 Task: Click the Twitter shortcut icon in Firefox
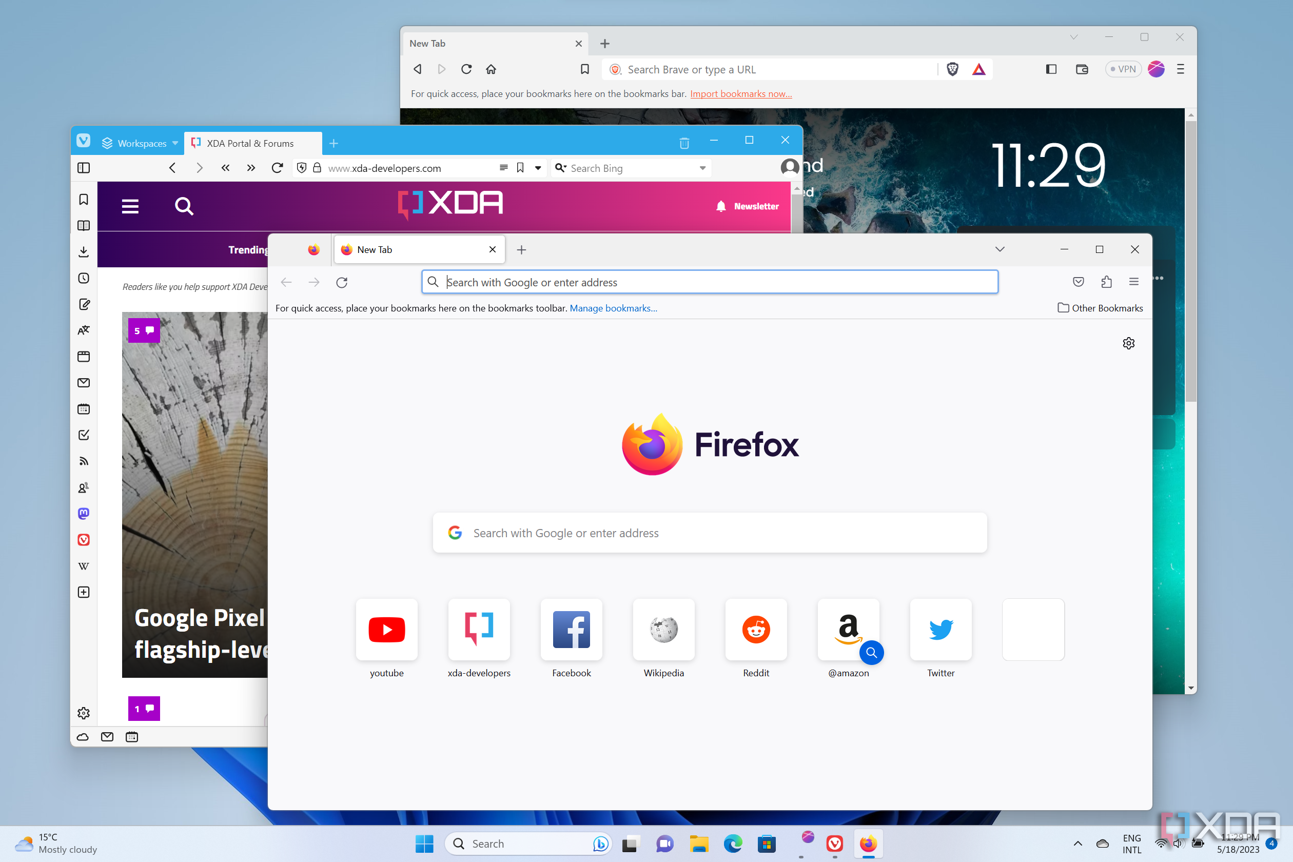[940, 629]
